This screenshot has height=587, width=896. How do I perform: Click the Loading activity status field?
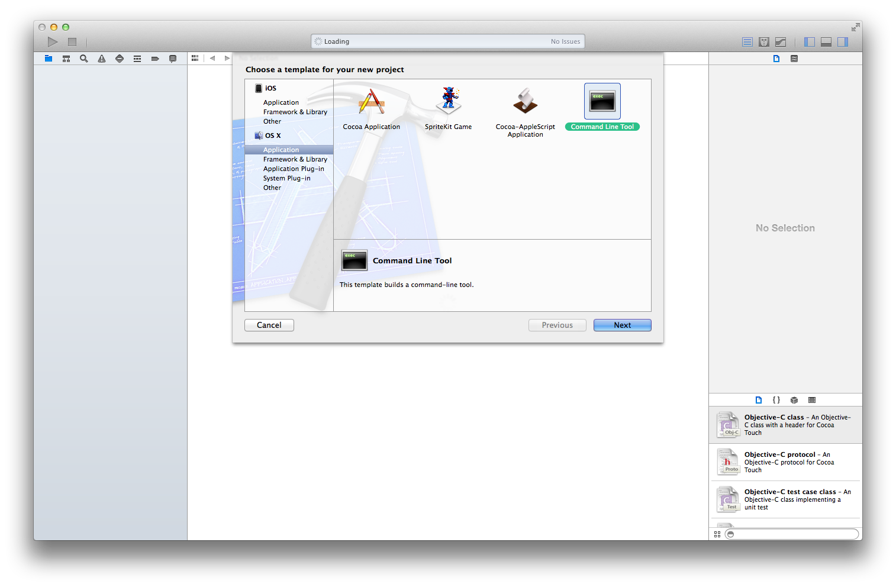click(x=448, y=41)
